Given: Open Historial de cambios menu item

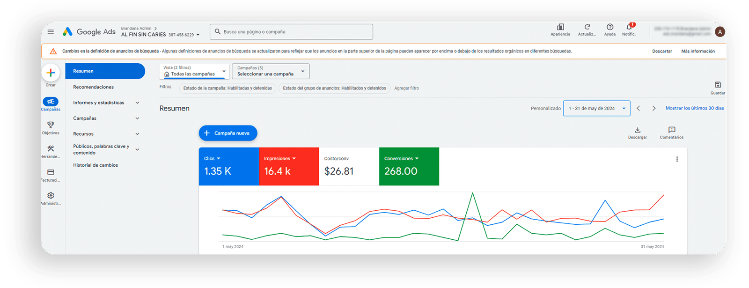Looking at the screenshot, I should click(x=95, y=165).
